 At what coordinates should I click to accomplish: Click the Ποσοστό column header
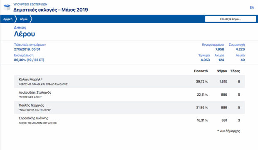pyautogui.click(x=201, y=71)
